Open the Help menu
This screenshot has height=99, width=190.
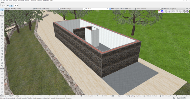51,1
